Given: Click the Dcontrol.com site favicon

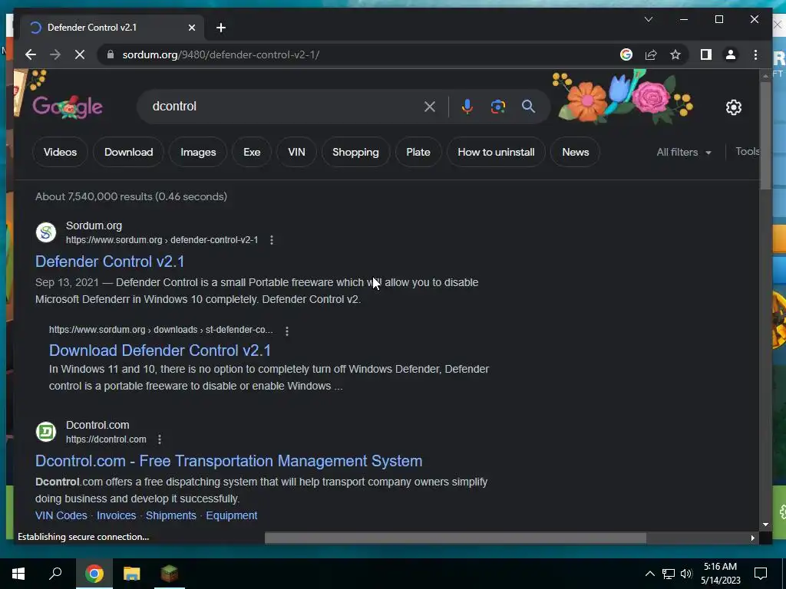Looking at the screenshot, I should (45, 432).
